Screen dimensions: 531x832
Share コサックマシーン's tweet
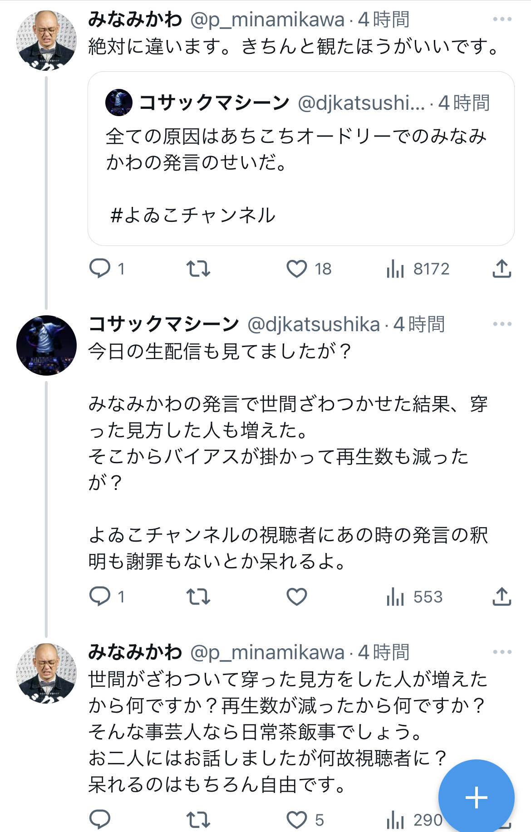[501, 597]
